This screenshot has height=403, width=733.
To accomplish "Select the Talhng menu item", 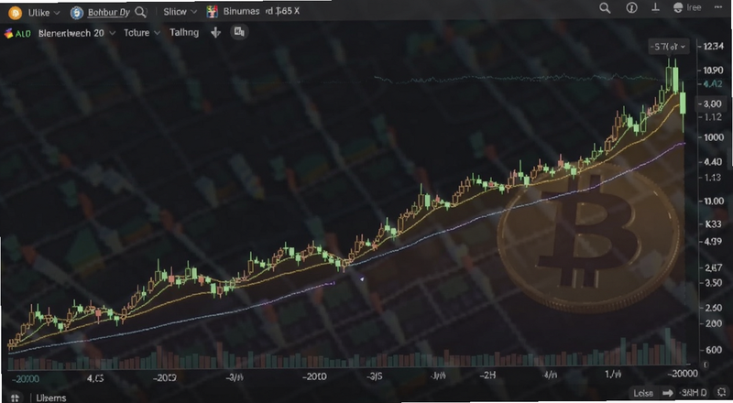I will tap(184, 32).
